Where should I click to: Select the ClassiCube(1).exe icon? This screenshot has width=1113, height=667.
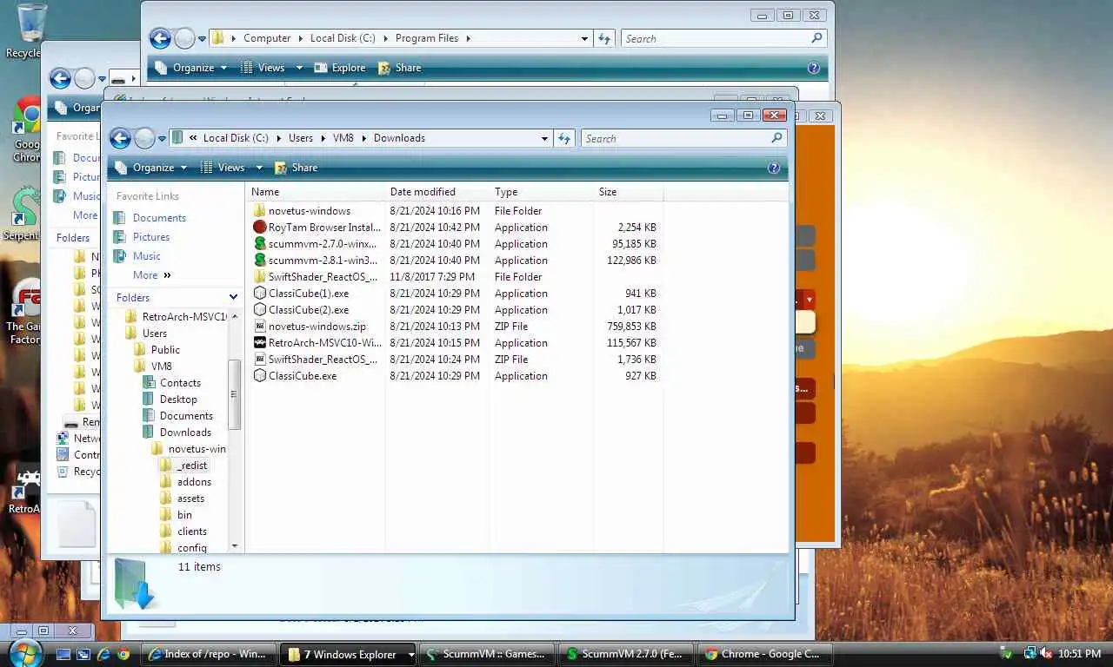[x=259, y=294]
